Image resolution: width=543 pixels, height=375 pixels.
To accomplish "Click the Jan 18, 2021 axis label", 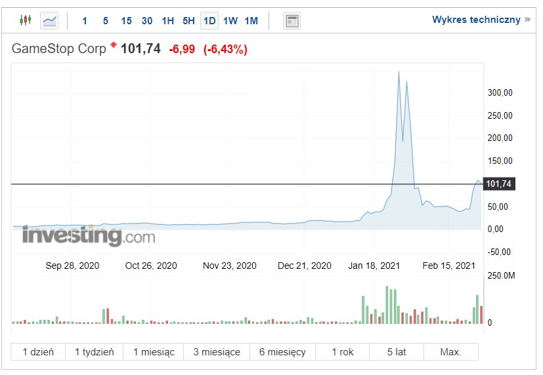I will tap(374, 266).
